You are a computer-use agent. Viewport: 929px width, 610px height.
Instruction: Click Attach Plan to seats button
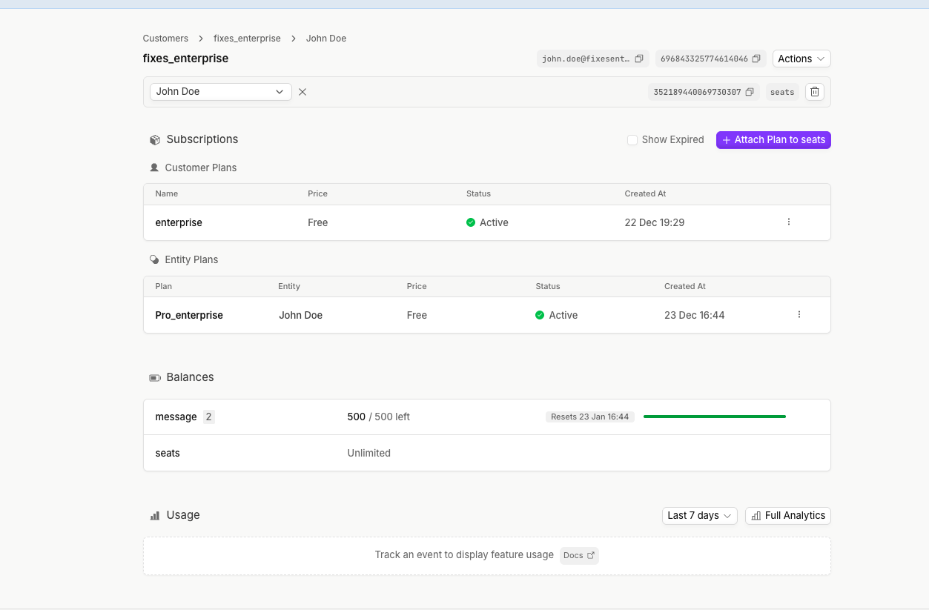coord(773,140)
